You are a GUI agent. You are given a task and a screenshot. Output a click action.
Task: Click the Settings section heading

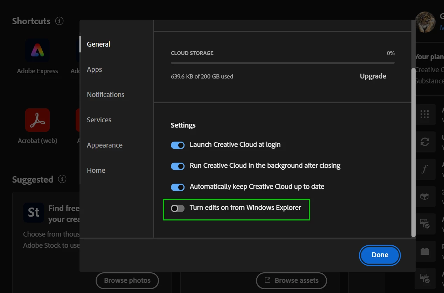click(x=183, y=125)
